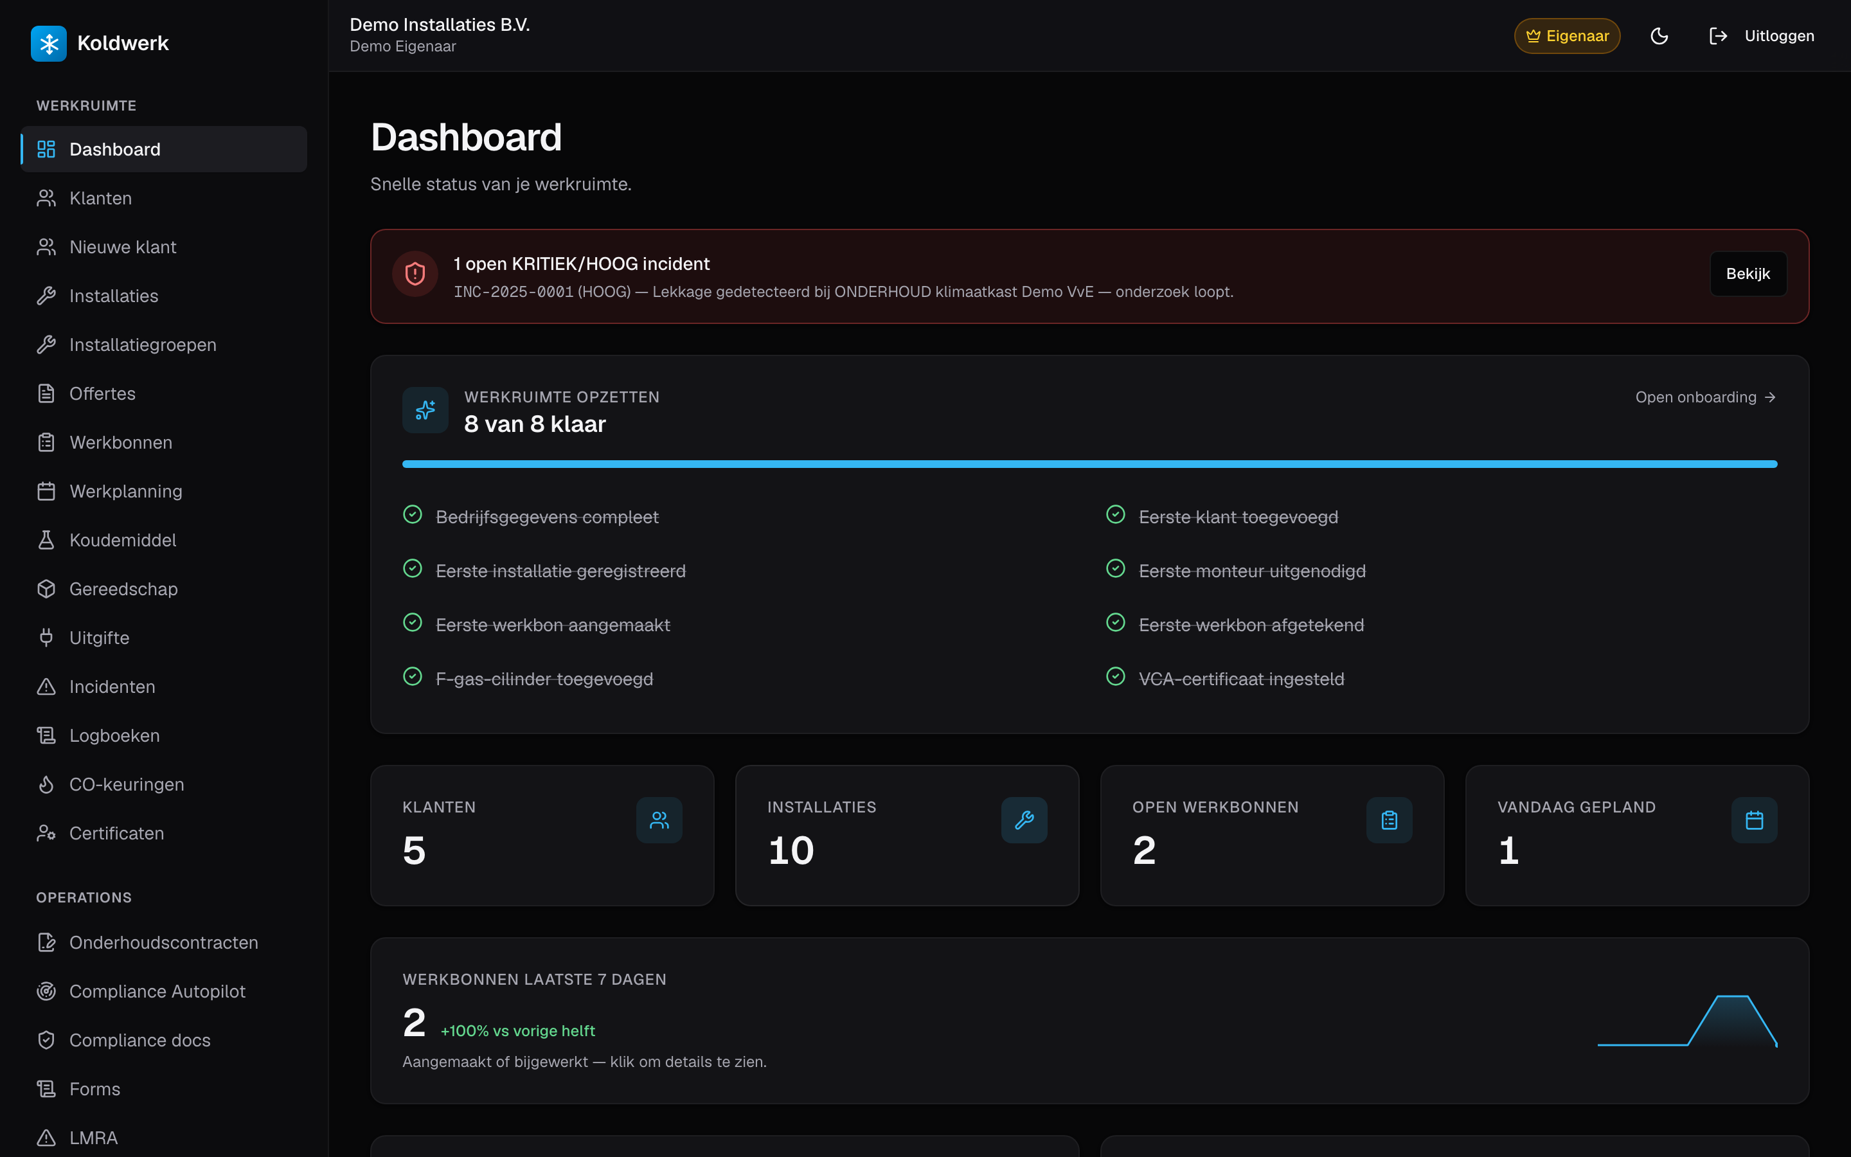This screenshot has height=1157, width=1851.
Task: Click the LMRA warning triangle icon
Action: (x=47, y=1138)
